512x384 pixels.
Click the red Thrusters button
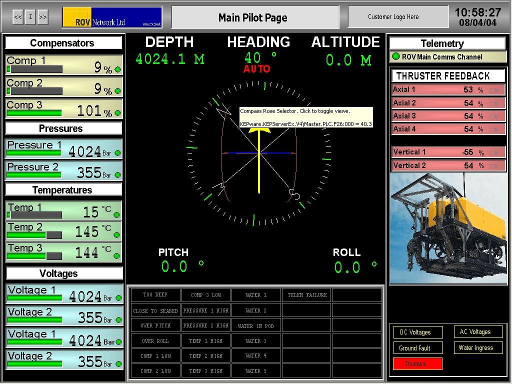[x=417, y=364]
